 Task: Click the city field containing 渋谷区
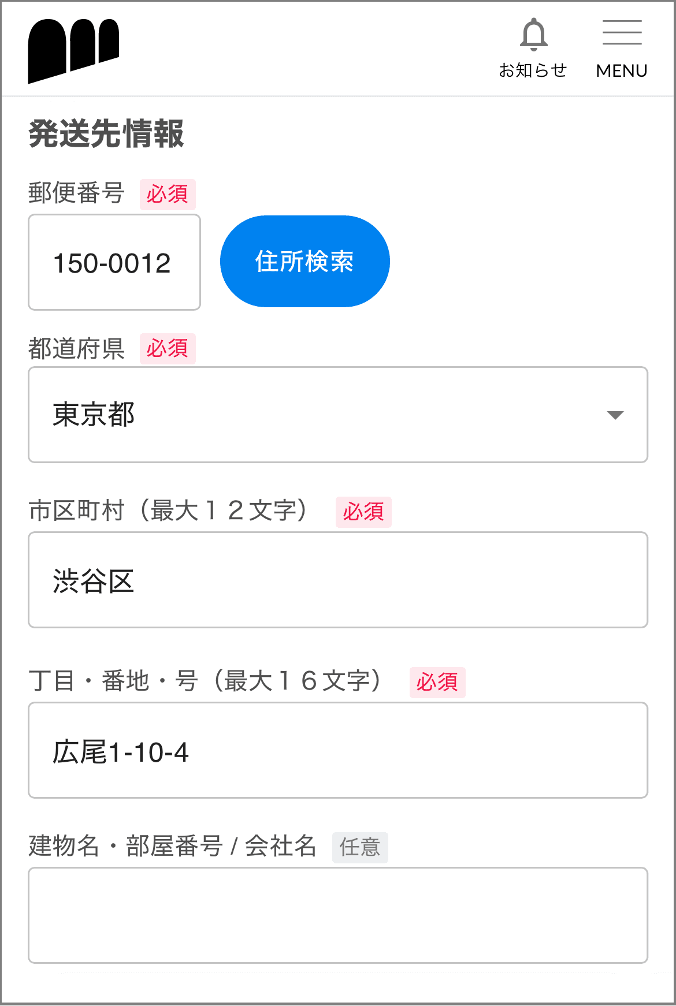tap(337, 580)
